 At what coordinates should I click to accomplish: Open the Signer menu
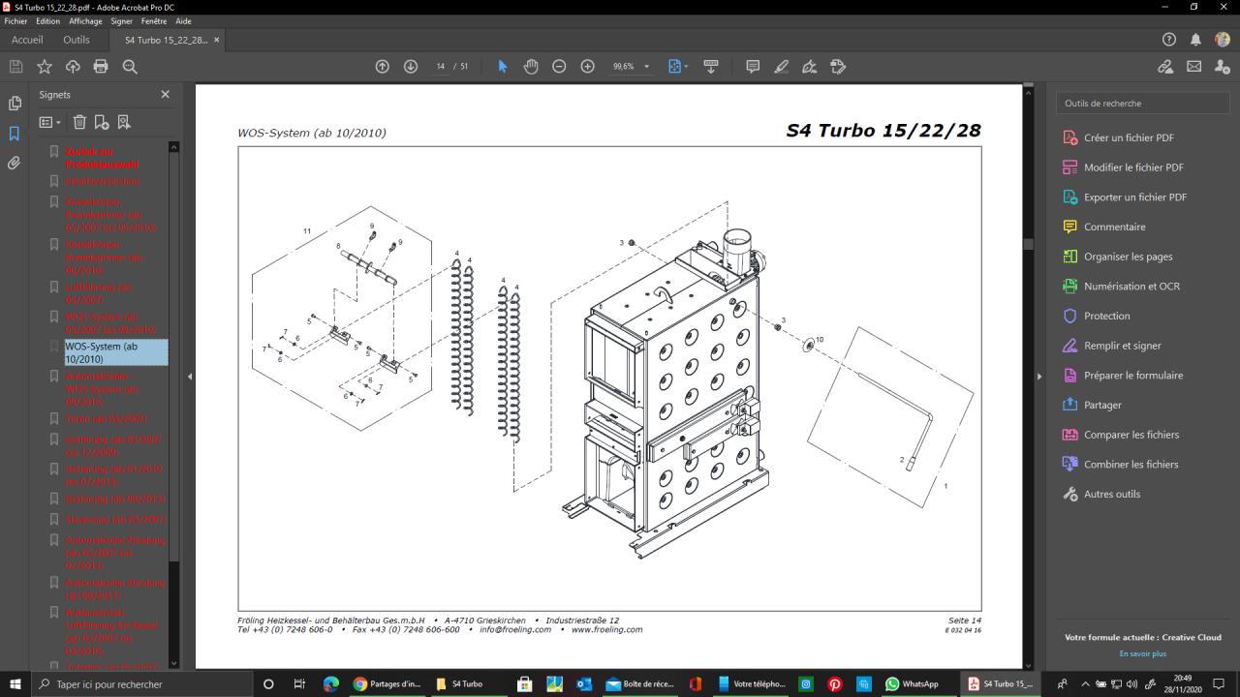pyautogui.click(x=122, y=21)
